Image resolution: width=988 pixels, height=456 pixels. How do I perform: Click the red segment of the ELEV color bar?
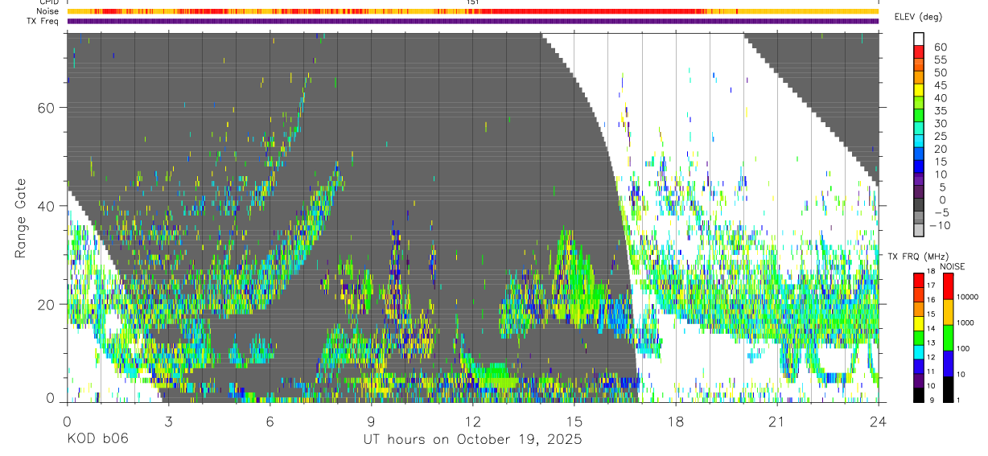(919, 52)
